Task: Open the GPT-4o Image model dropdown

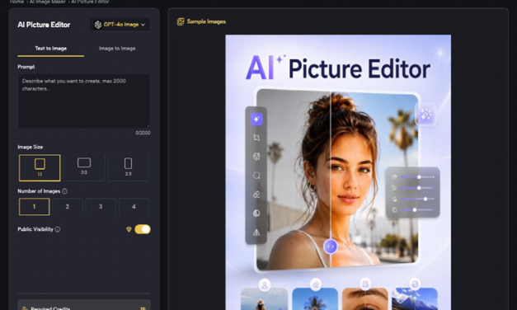Action: [x=120, y=25]
